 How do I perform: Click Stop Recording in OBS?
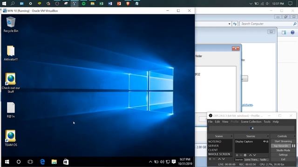[281, 146]
